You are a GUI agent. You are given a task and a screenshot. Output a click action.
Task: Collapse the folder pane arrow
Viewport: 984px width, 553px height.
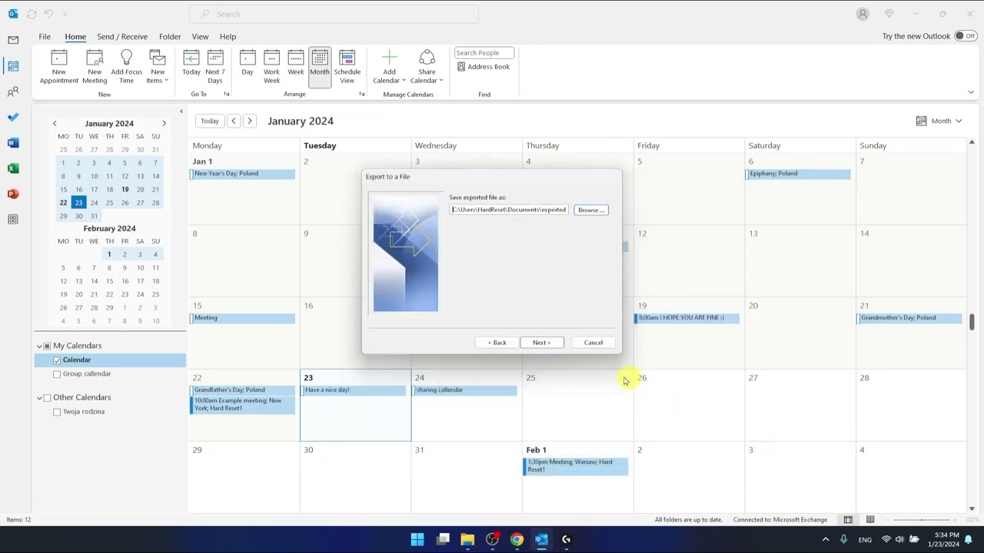click(x=181, y=112)
